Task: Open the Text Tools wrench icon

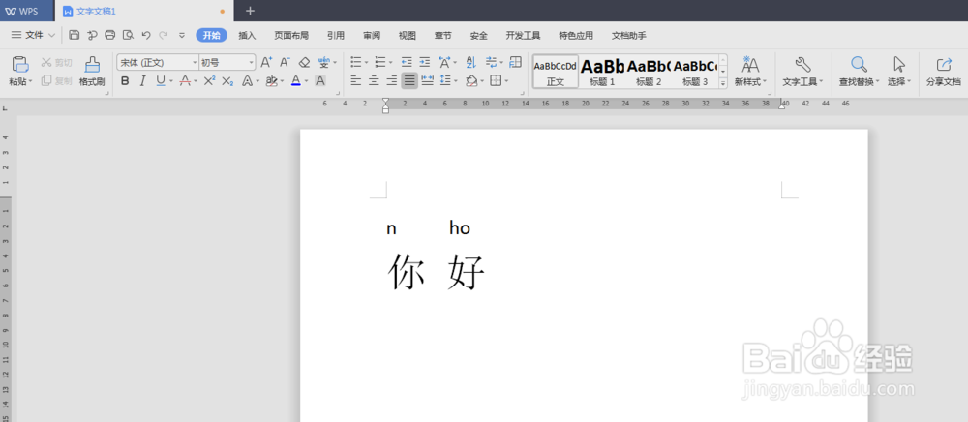Action: (x=802, y=64)
